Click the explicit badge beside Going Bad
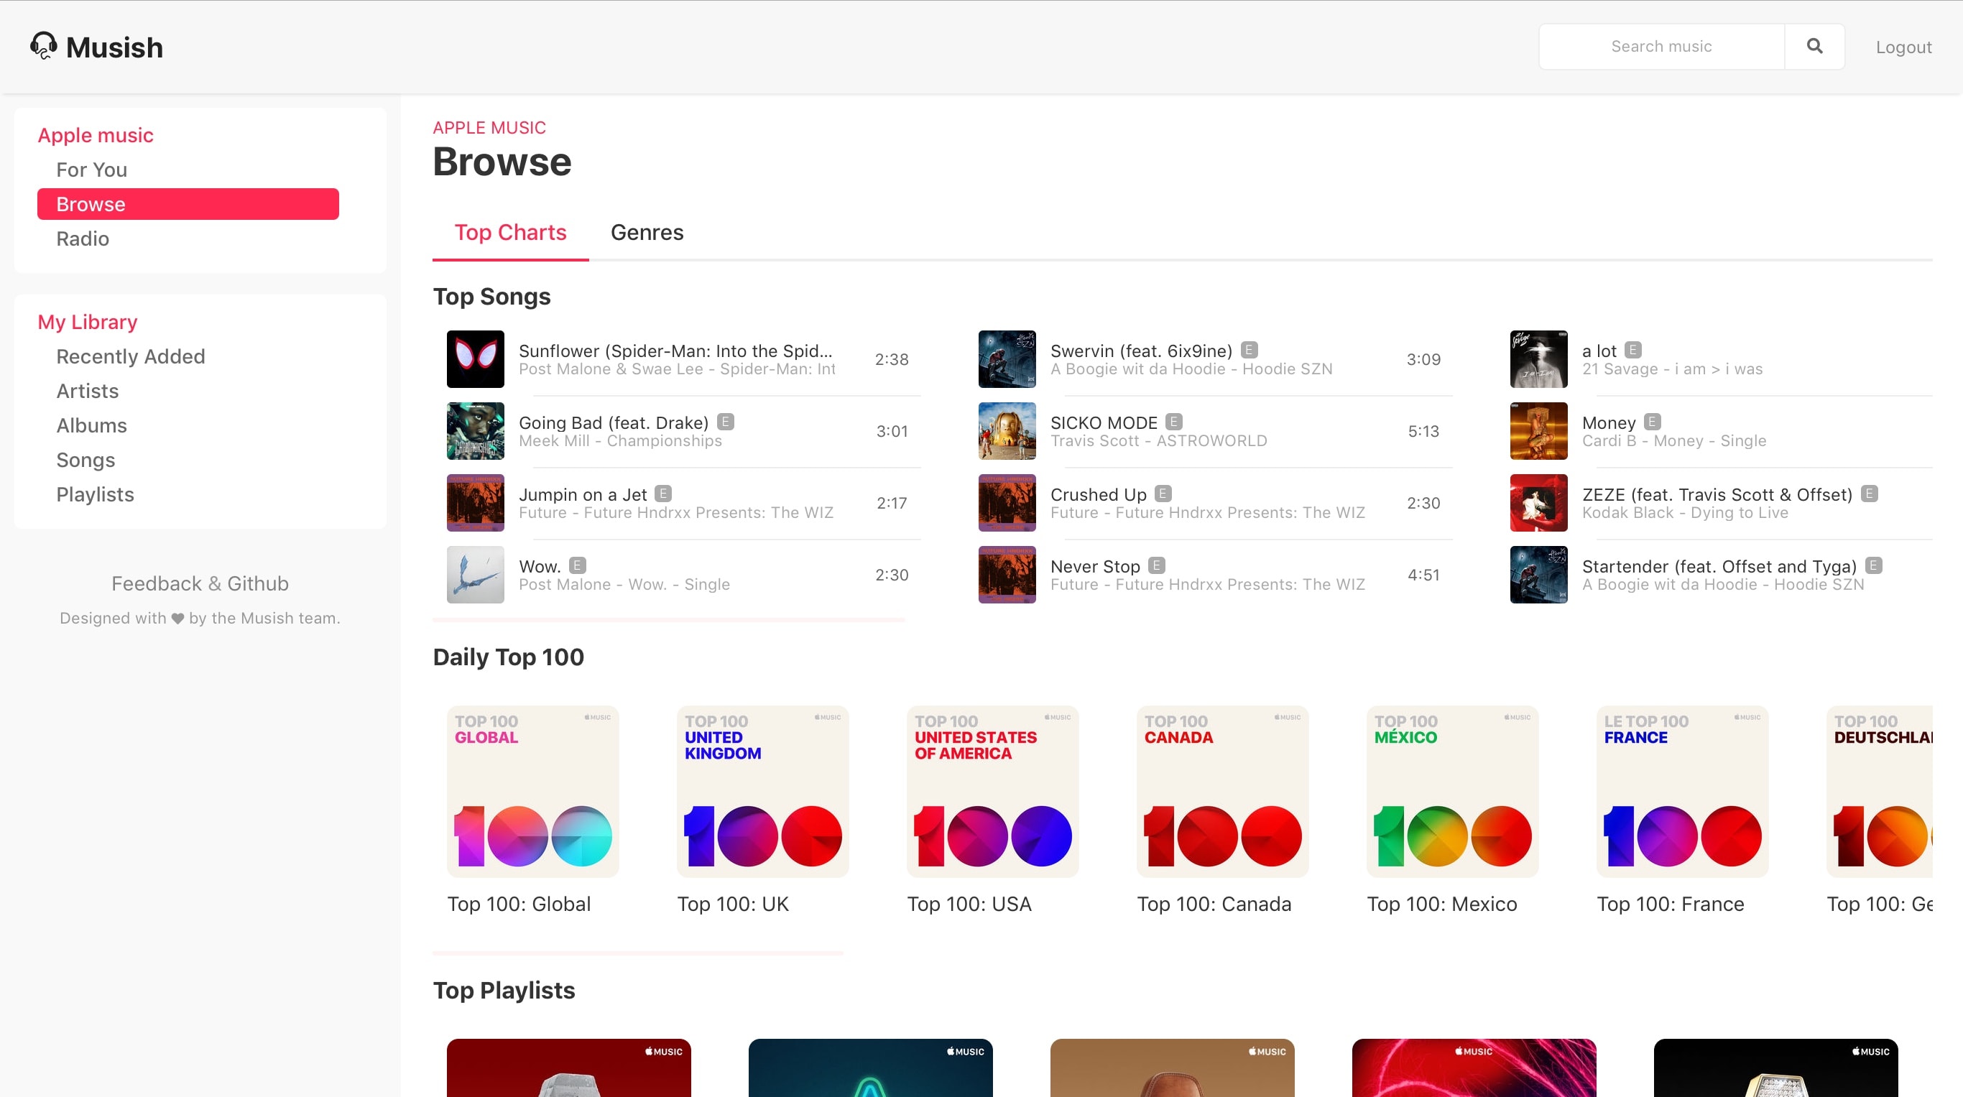This screenshot has height=1097, width=1963. click(726, 421)
